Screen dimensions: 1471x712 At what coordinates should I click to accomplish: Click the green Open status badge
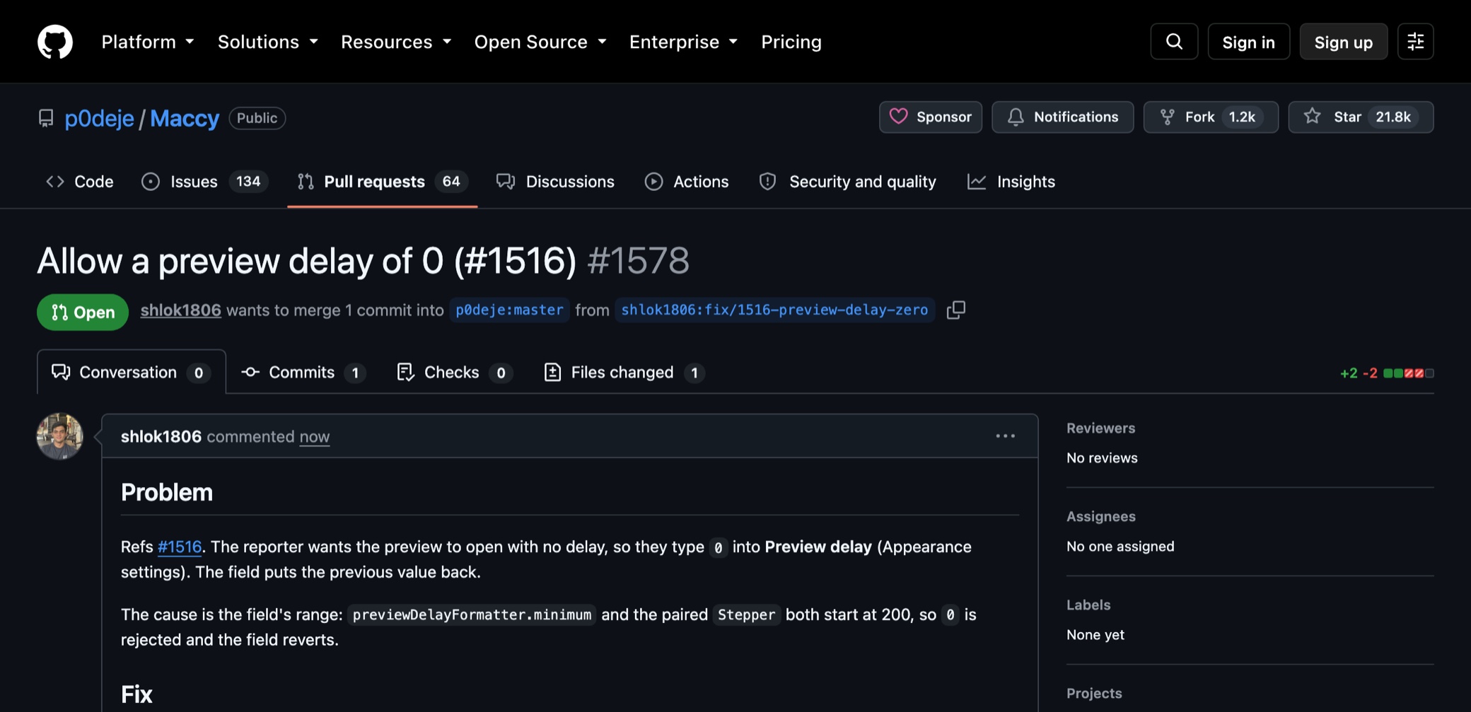click(x=83, y=312)
